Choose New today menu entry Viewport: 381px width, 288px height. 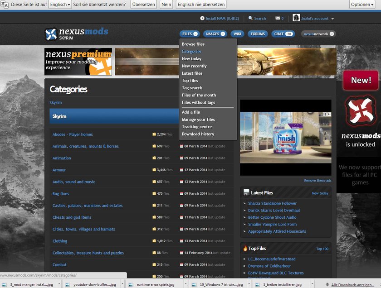pyautogui.click(x=191, y=59)
